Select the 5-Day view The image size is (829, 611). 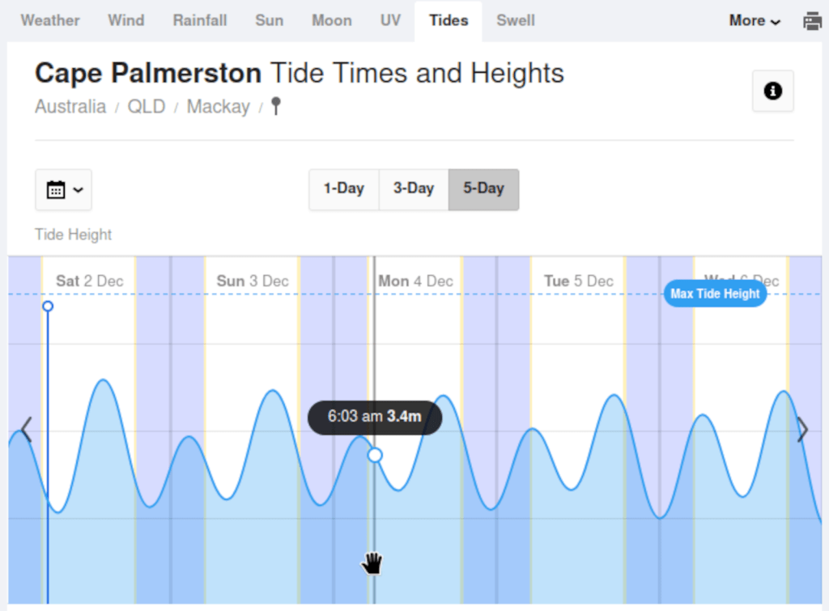pos(483,189)
